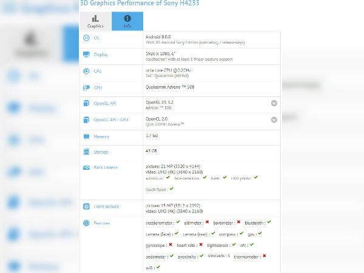Image resolution: width=364 pixels, height=273 pixels.
Task: Select the OpenCL API - GPU label
Action: pos(111,120)
